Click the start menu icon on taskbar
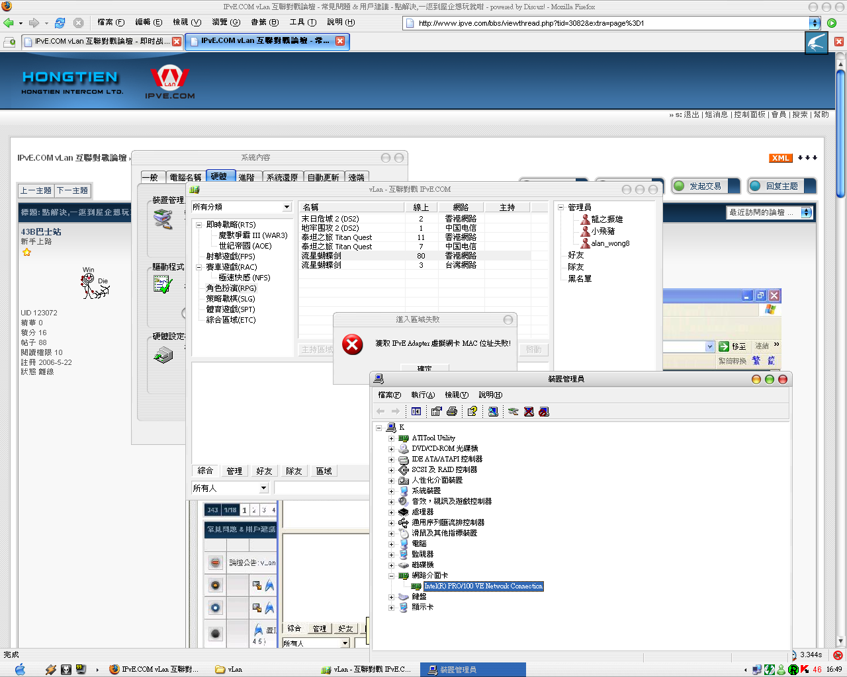Viewport: 847px width, 677px height. tap(20, 669)
